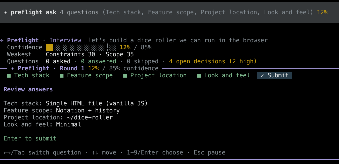Click the 12% value in the header bar
Image resolution: width=339 pixels, height=164 pixels.
(x=322, y=12)
